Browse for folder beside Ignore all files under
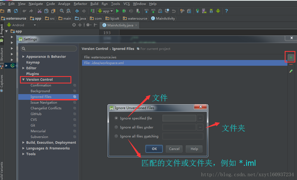Screen dimensions: 297x180 (200, 127)
